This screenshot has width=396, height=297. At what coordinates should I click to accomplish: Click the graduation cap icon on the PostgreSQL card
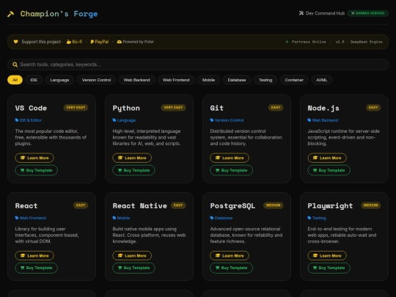pos(218,256)
